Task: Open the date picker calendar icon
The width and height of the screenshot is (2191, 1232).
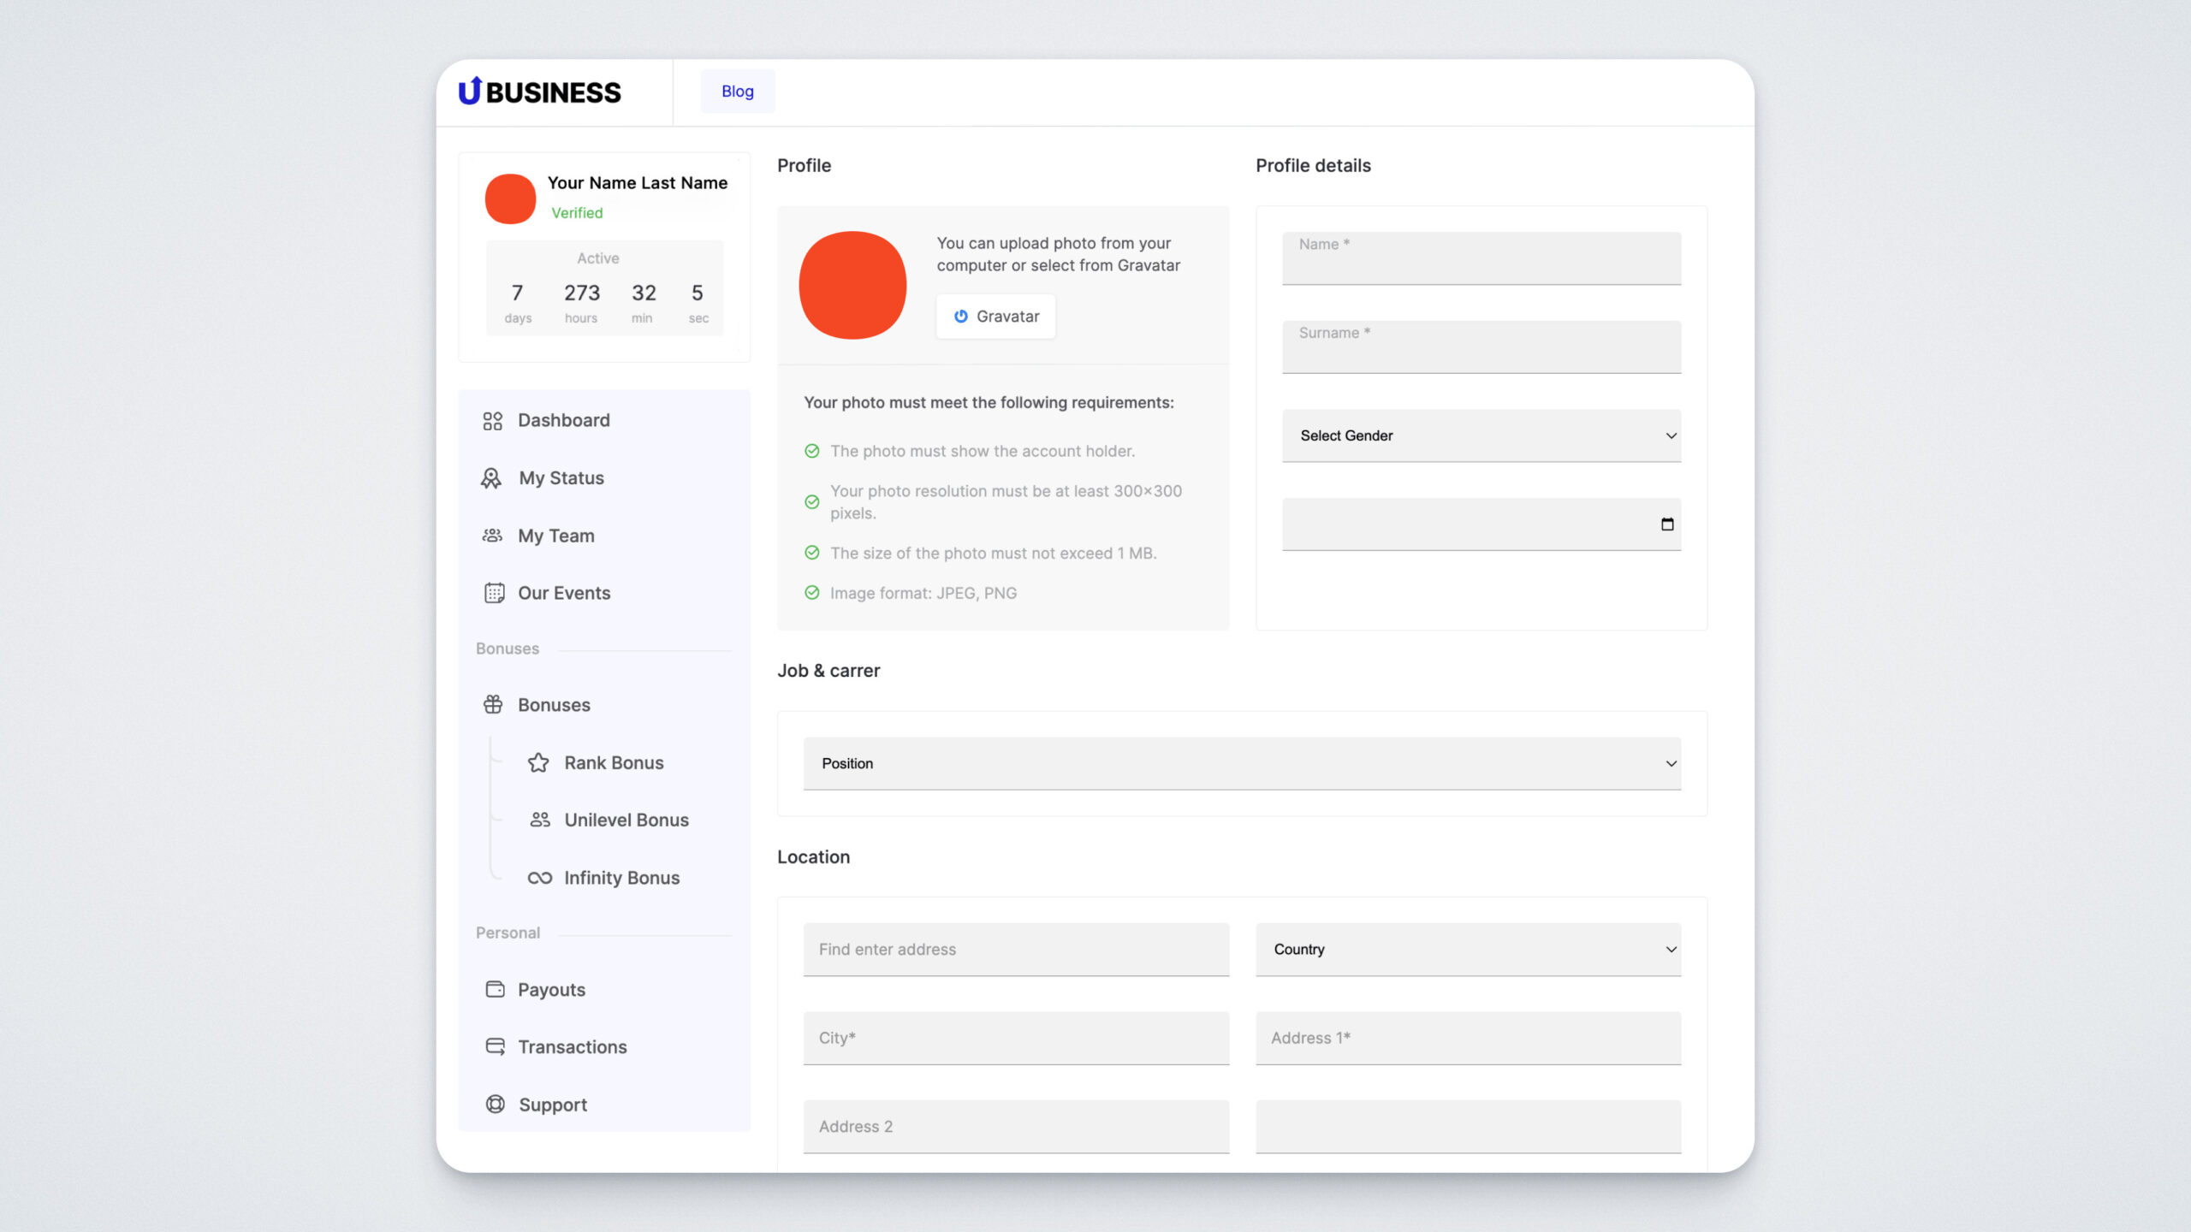Action: [x=1666, y=524]
